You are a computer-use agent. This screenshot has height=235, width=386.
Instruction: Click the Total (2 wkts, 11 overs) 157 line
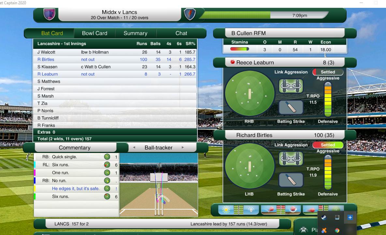pyautogui.click(x=115, y=139)
